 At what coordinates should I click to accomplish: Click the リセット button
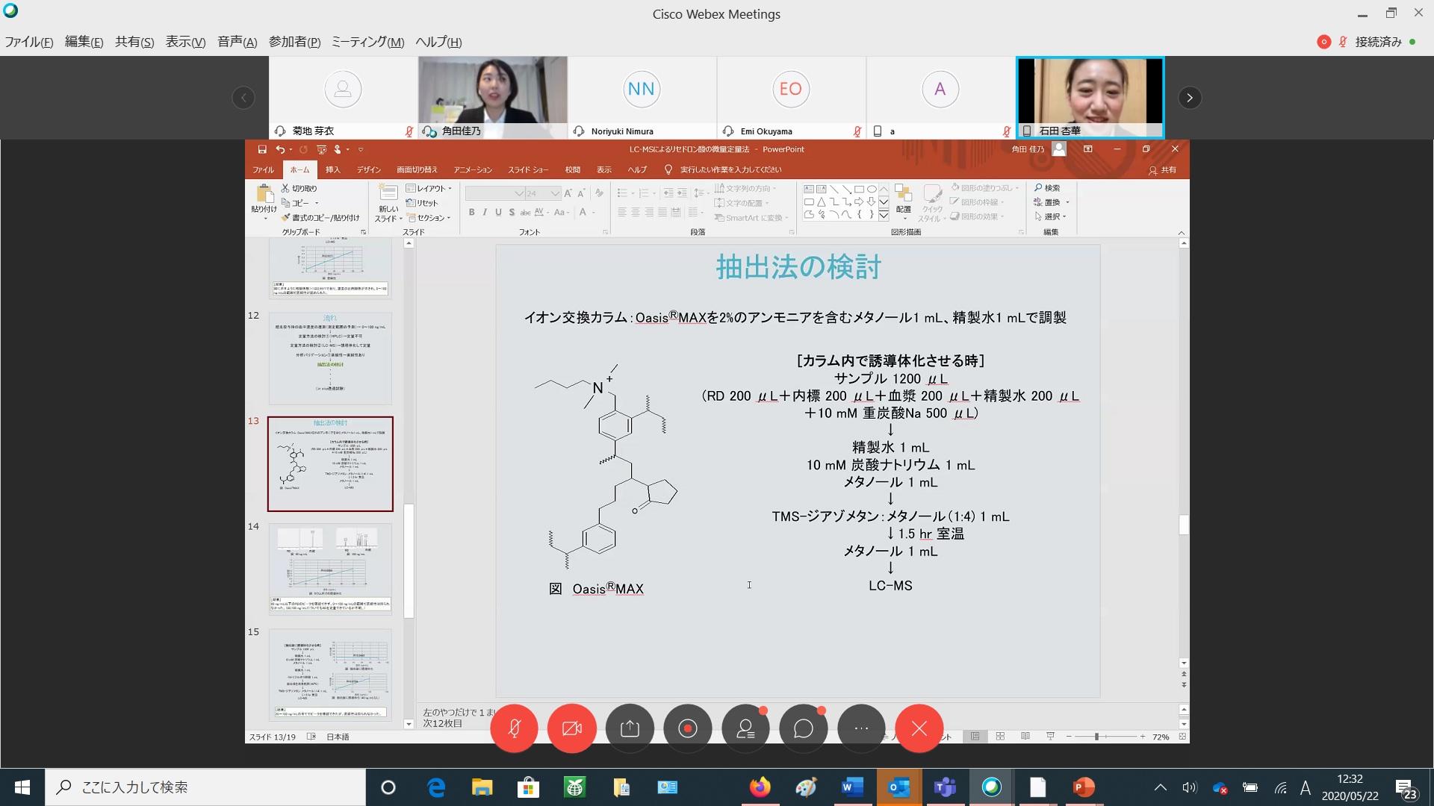click(x=423, y=203)
